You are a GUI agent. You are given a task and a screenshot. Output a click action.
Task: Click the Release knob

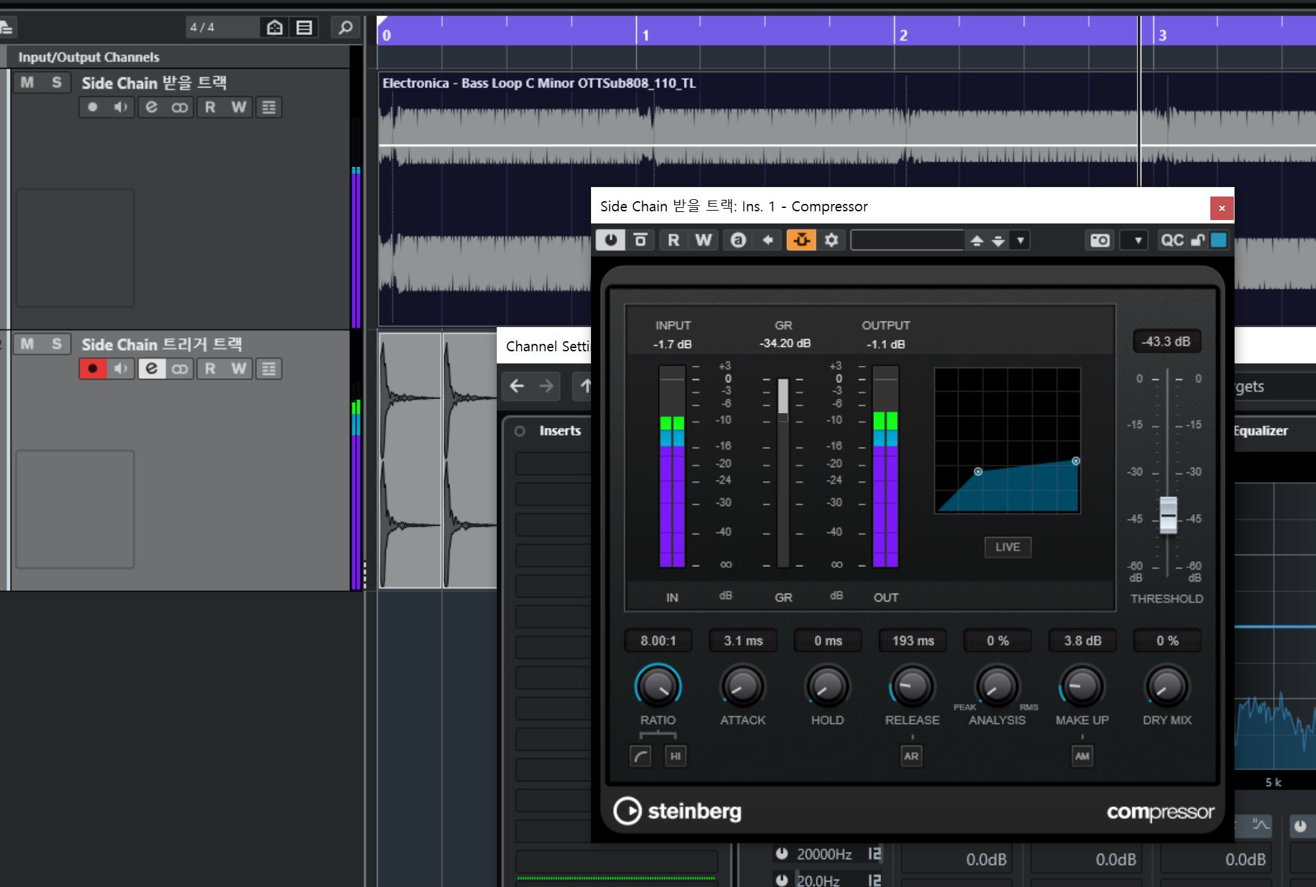(x=912, y=686)
